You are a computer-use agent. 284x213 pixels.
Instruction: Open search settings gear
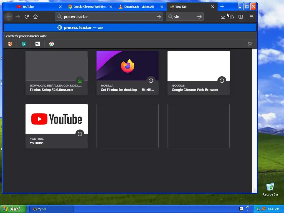tap(250, 44)
